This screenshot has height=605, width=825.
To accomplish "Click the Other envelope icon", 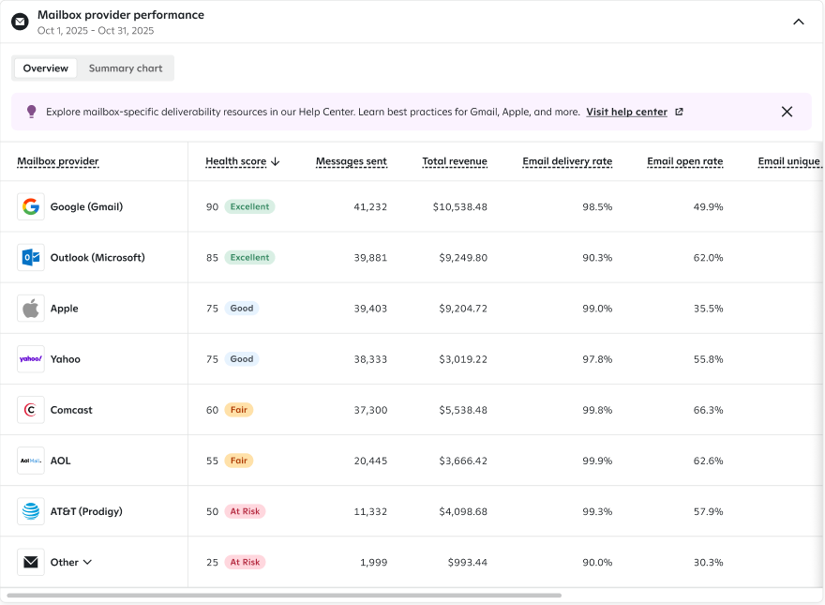I will coord(31,563).
